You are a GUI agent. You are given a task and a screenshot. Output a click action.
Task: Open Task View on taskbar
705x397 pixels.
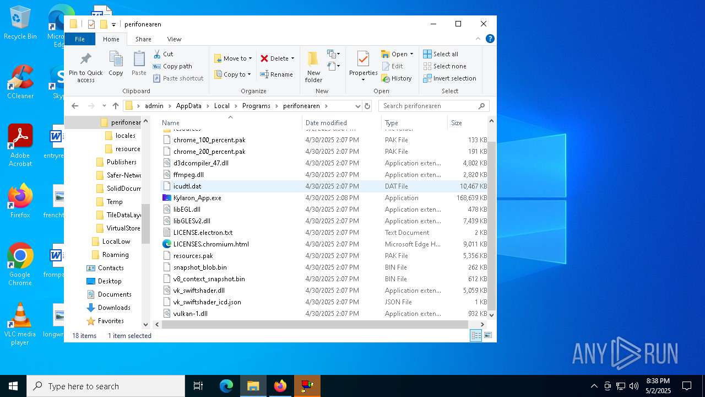pyautogui.click(x=198, y=386)
